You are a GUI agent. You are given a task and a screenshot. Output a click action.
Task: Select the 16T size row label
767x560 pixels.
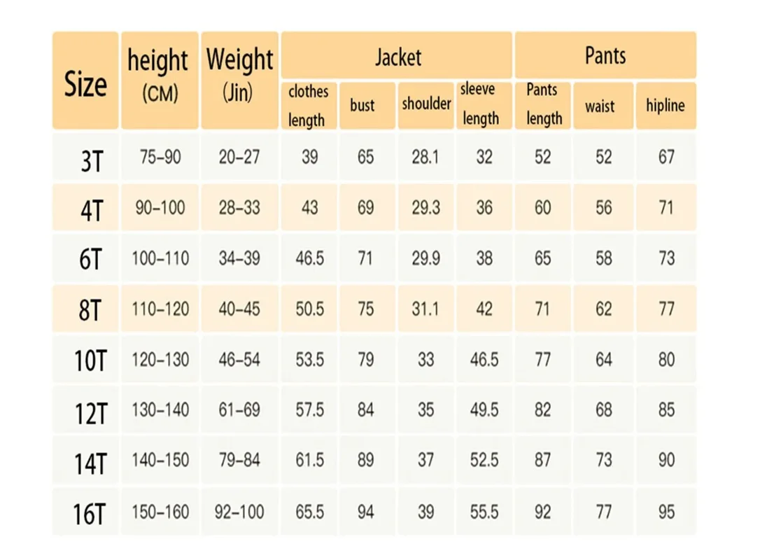(x=90, y=514)
